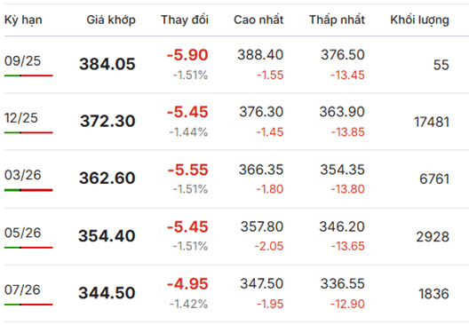Click the -5.55 change value
Screen dimensions: 469x325
point(187,170)
